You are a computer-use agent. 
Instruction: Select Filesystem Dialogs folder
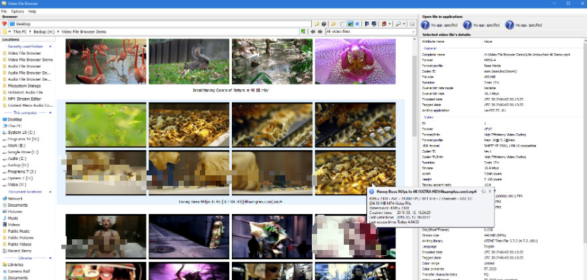tap(22, 86)
